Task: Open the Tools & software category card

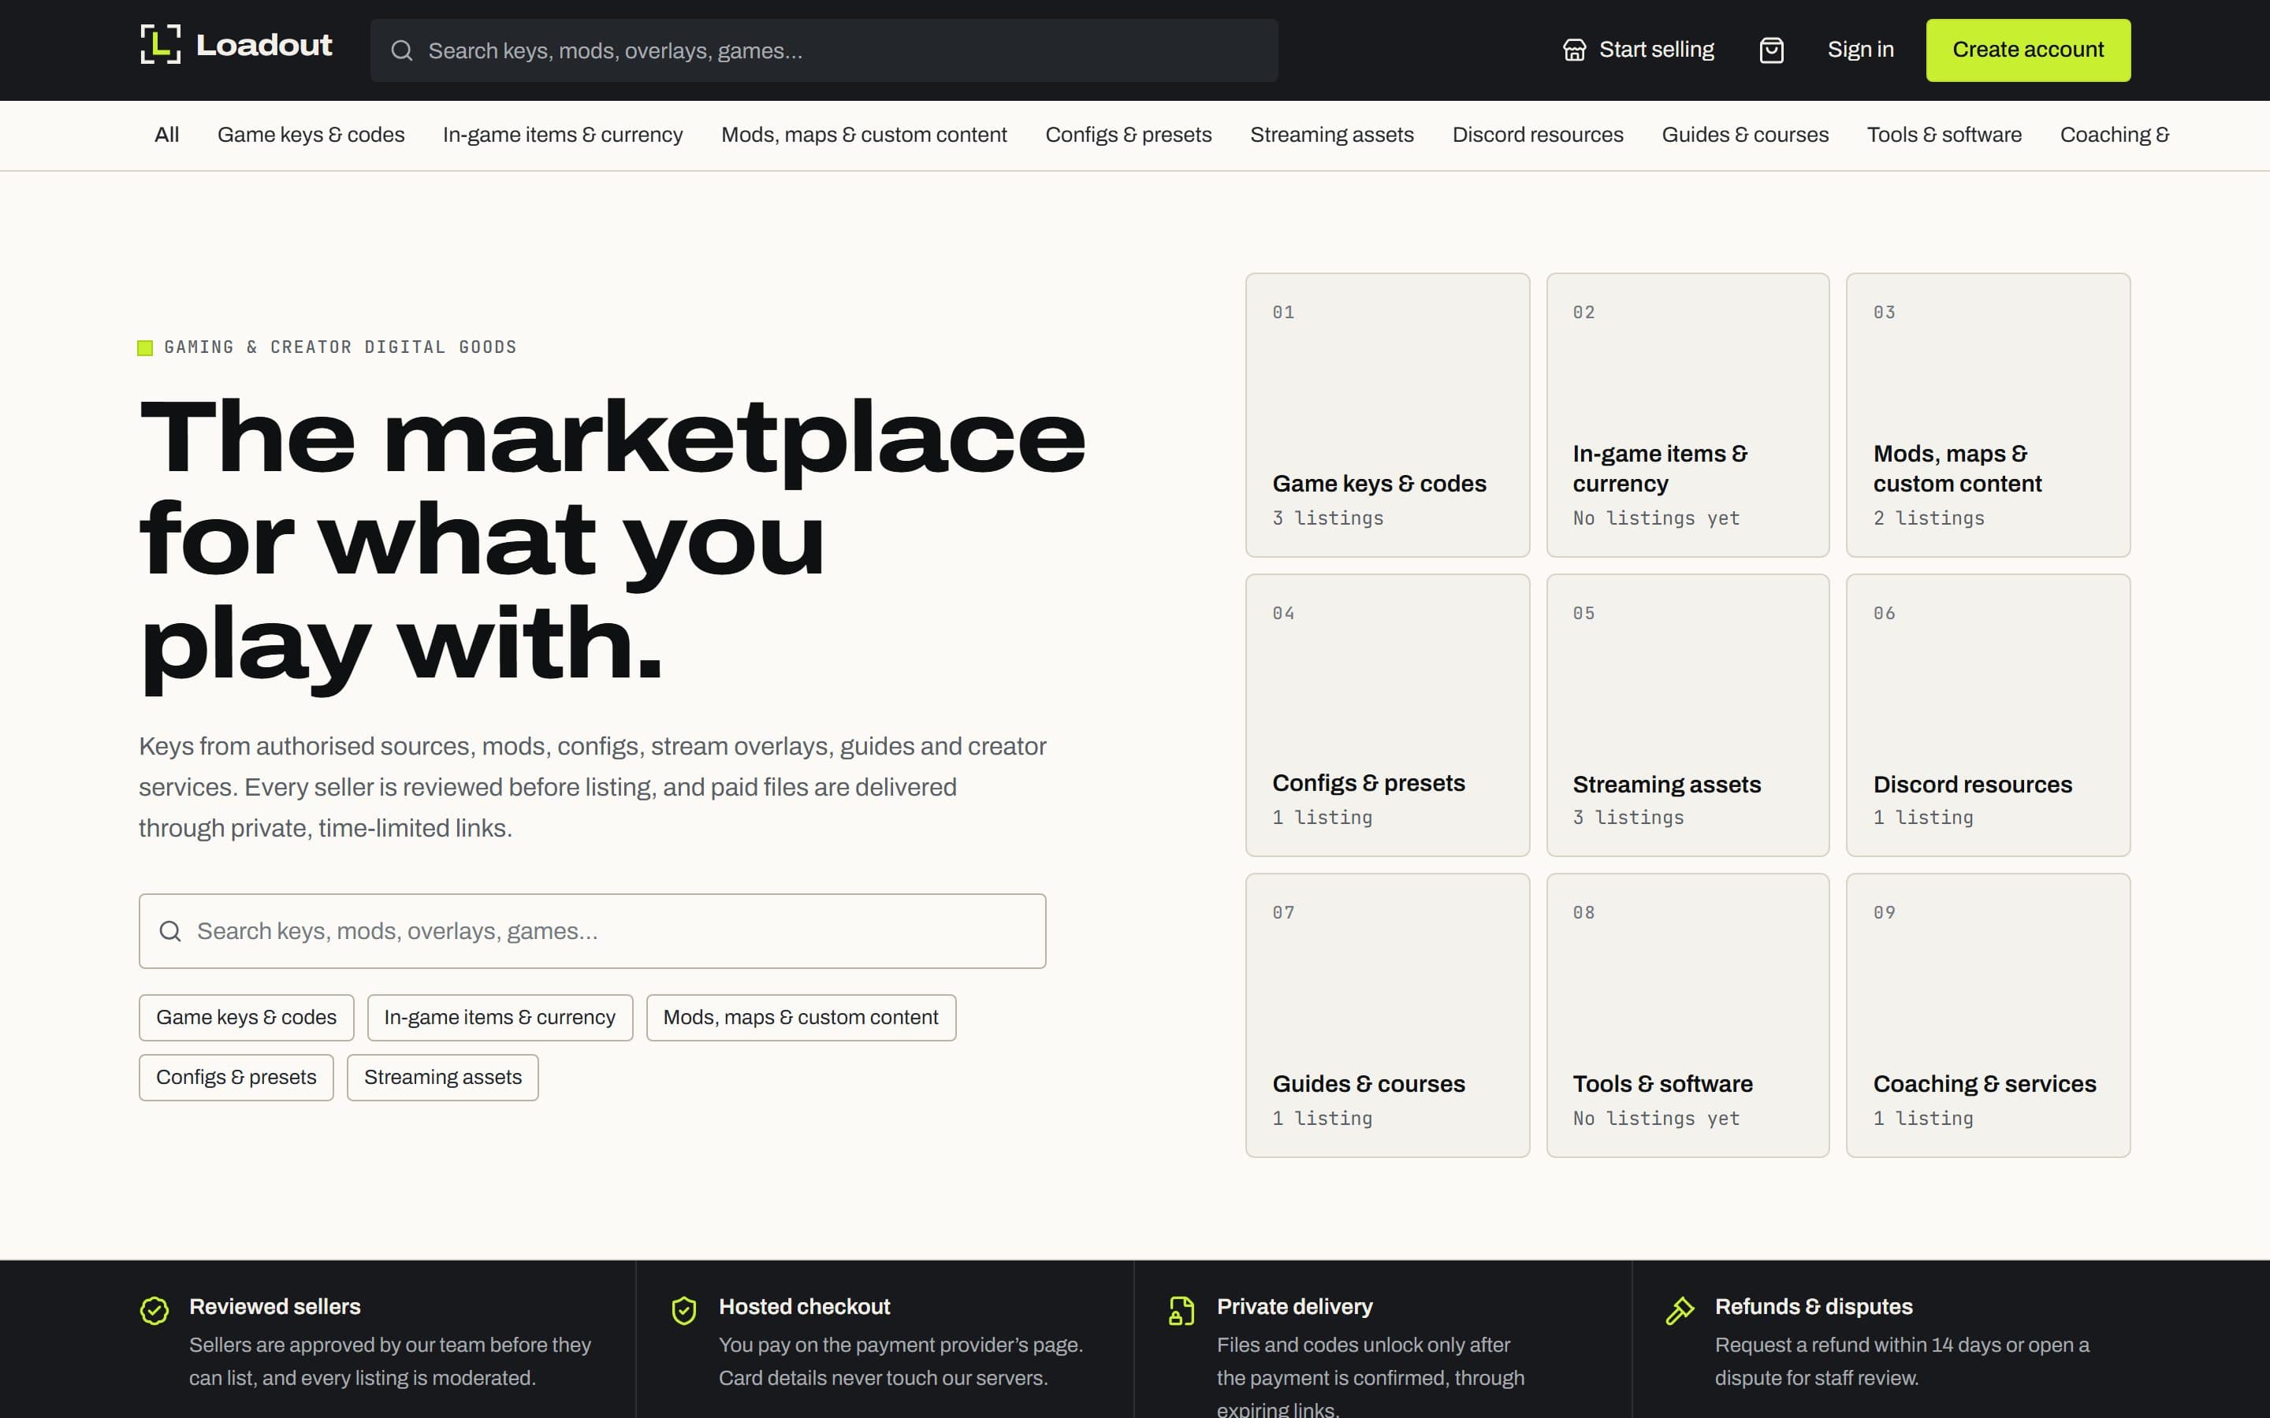Action: point(1688,1015)
